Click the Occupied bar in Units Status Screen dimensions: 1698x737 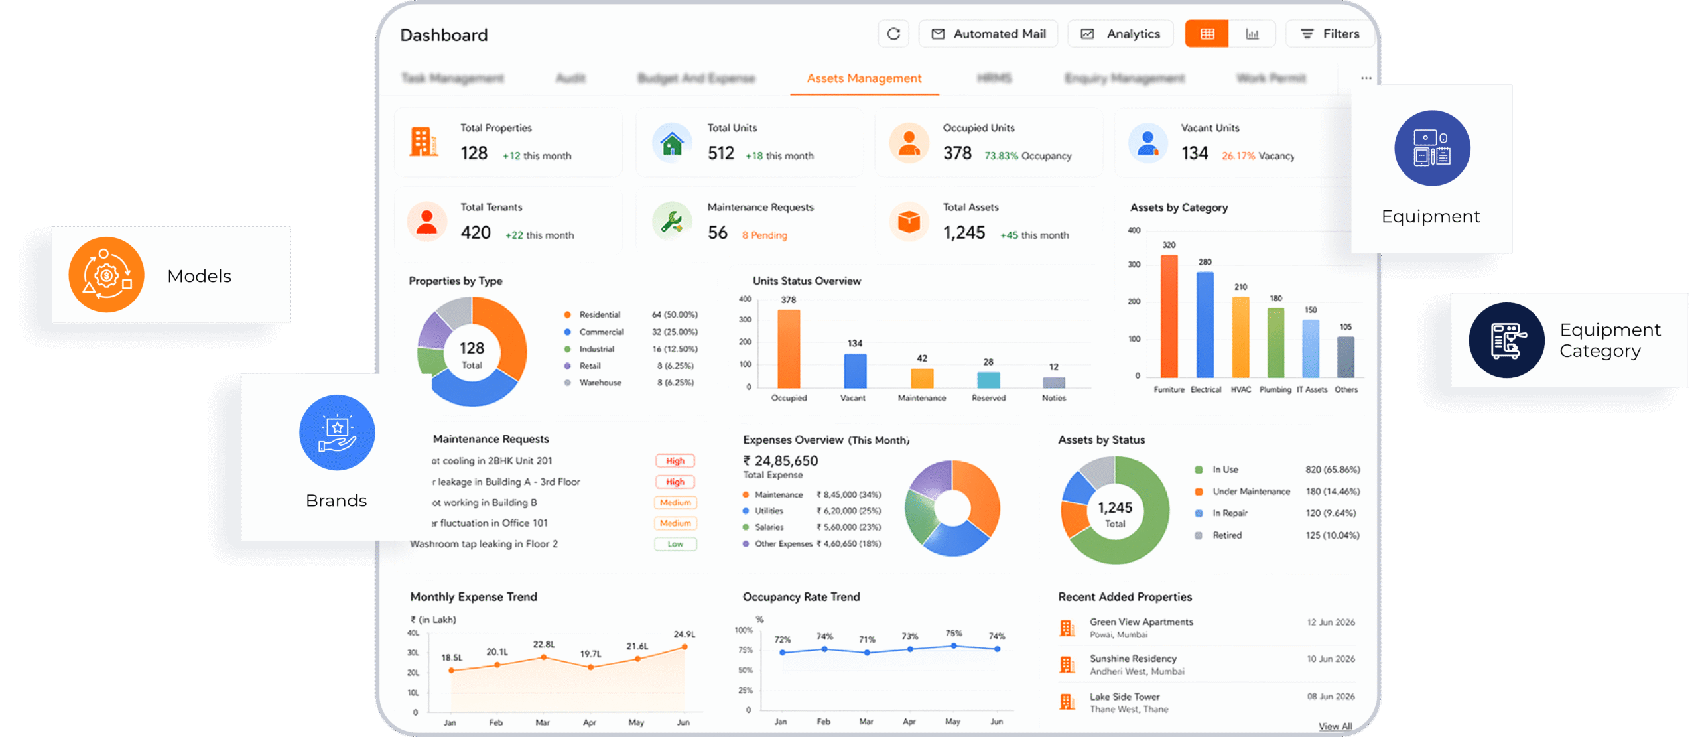coord(788,349)
